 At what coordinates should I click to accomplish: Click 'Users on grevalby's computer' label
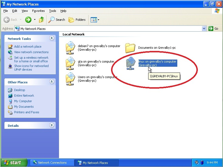point(98,79)
